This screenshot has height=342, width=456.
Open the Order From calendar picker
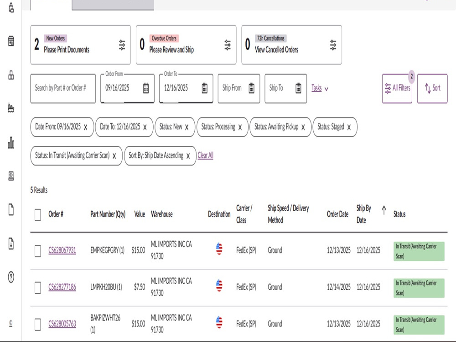click(x=146, y=88)
